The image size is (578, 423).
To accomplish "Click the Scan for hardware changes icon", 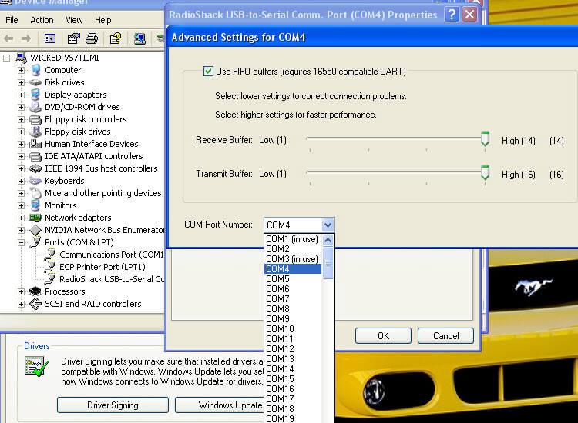I will coord(139,38).
